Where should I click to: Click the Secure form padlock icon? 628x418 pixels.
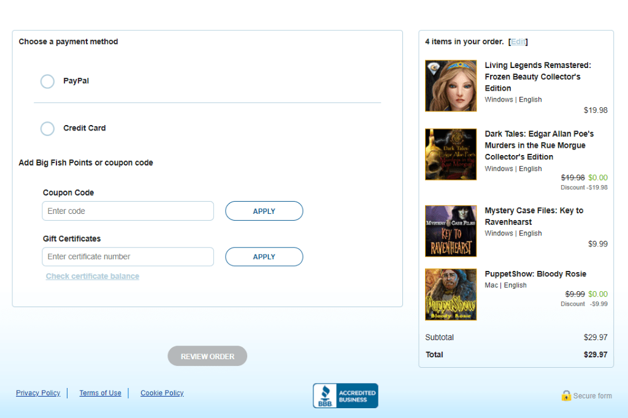566,395
